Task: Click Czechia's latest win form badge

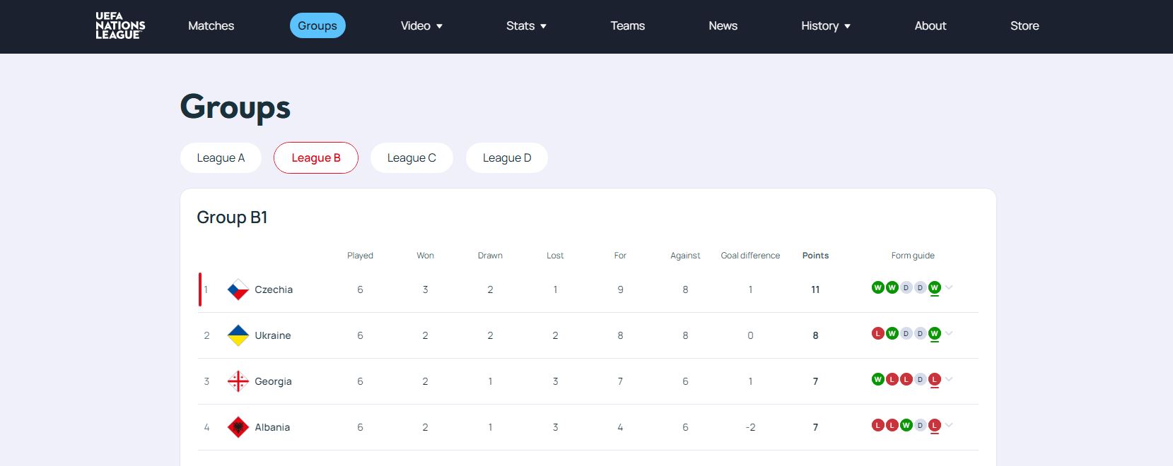Action: click(934, 287)
